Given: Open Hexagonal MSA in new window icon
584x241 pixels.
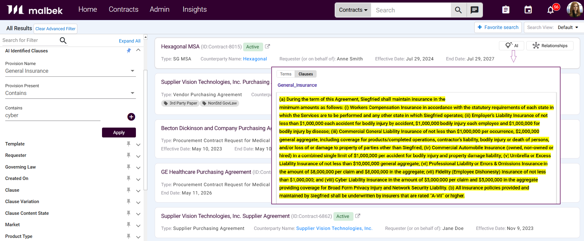Looking at the screenshot, I should [x=267, y=47].
